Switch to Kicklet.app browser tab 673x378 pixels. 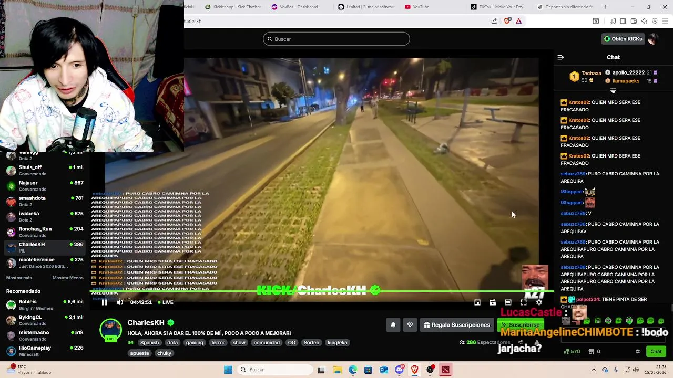point(233,7)
